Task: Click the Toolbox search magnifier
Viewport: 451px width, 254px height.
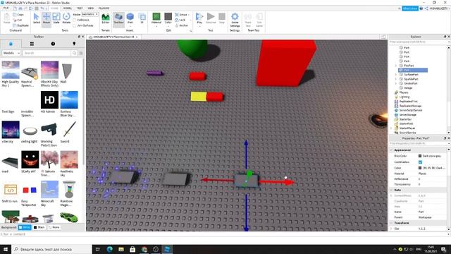Action: (74, 53)
